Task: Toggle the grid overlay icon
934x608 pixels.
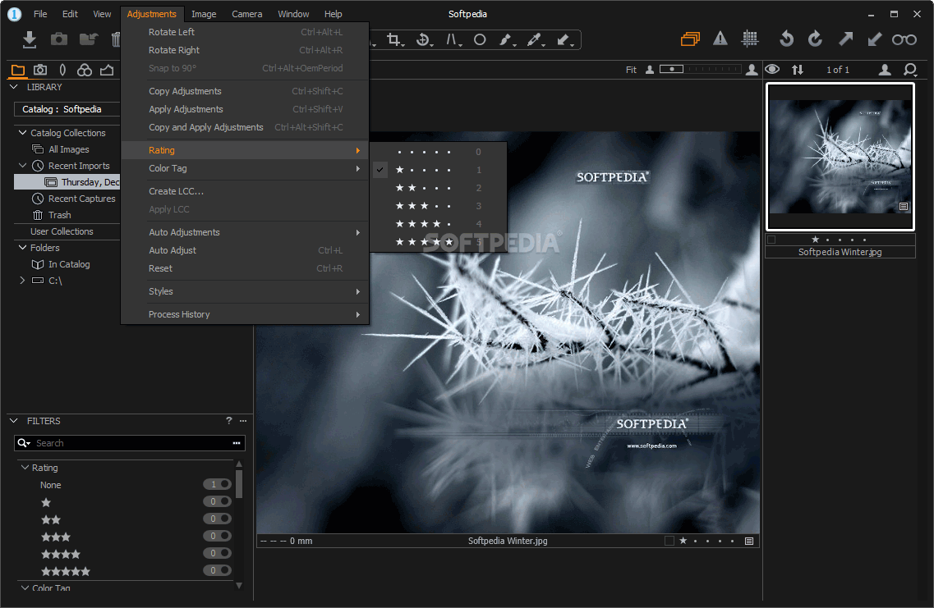Action: [750, 39]
